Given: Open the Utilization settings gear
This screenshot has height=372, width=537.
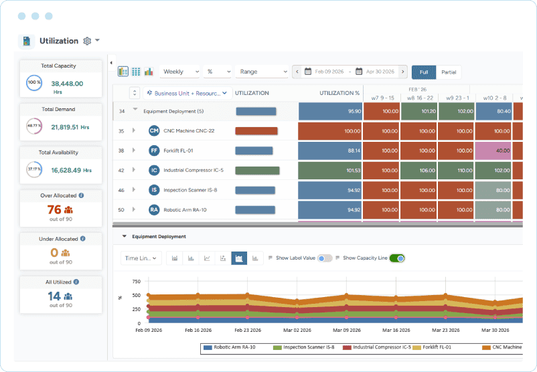Looking at the screenshot, I should coord(87,41).
